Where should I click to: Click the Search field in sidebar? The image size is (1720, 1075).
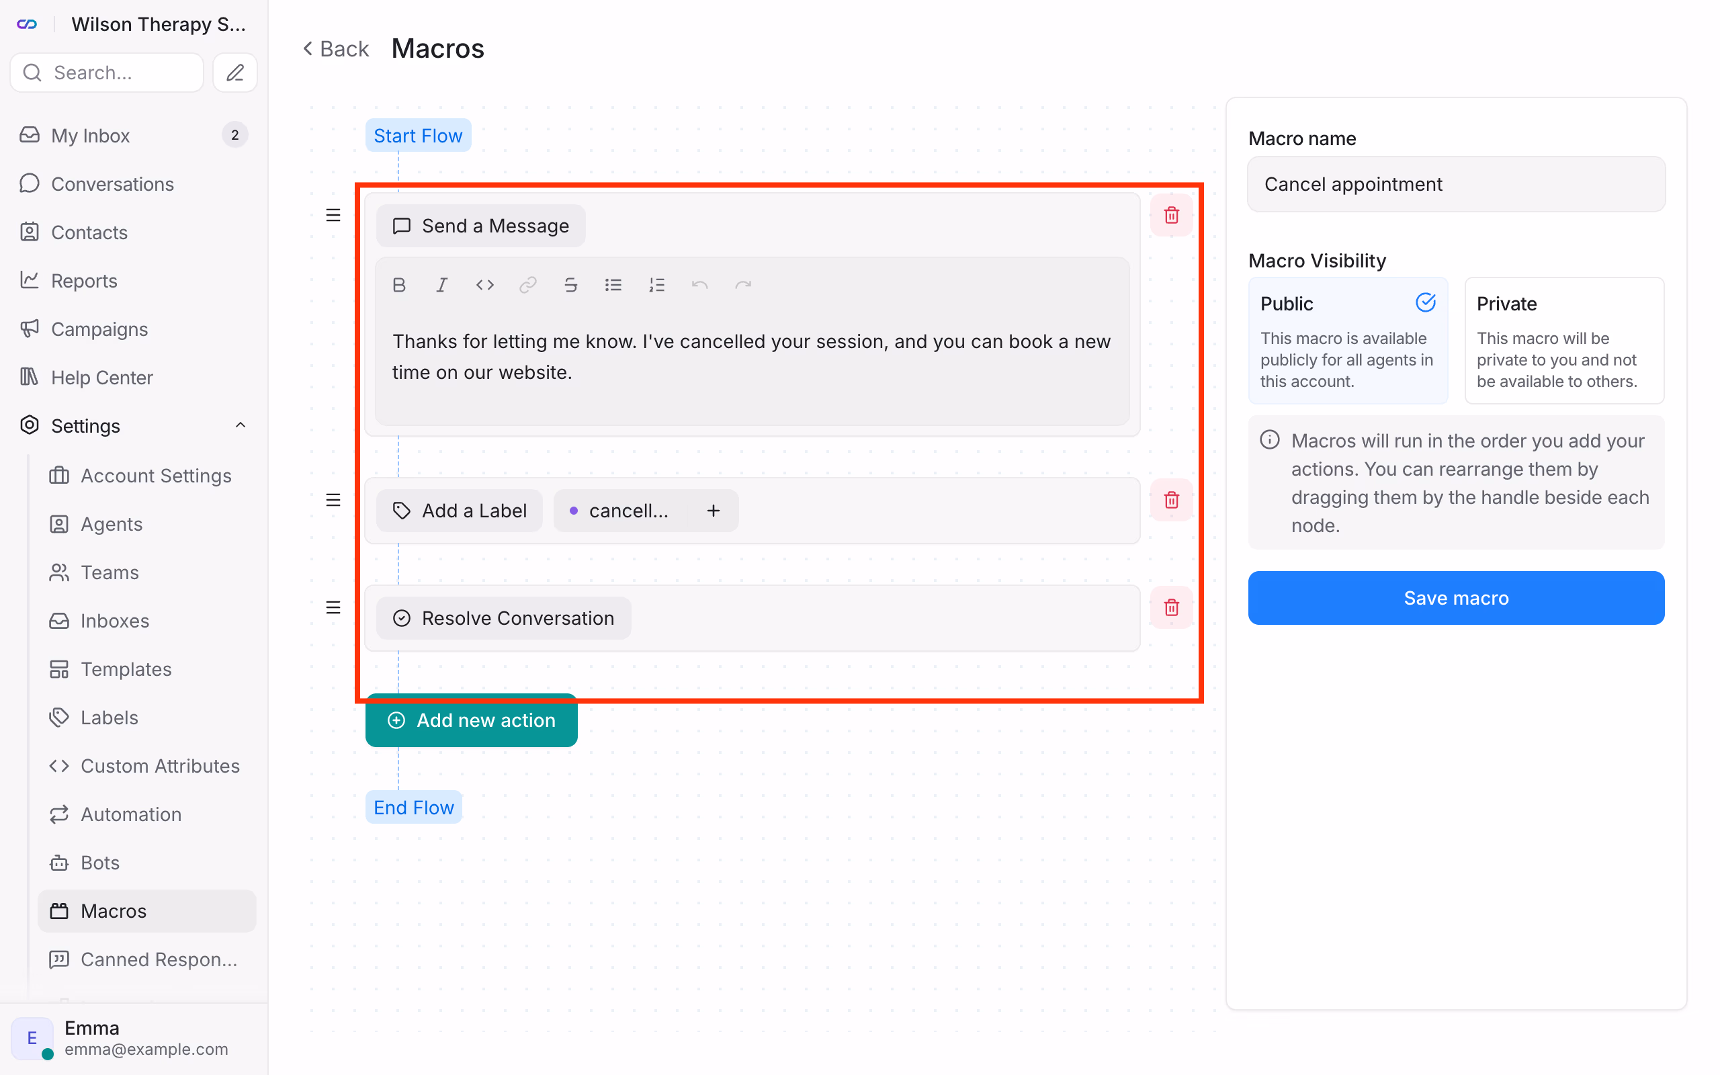(107, 73)
